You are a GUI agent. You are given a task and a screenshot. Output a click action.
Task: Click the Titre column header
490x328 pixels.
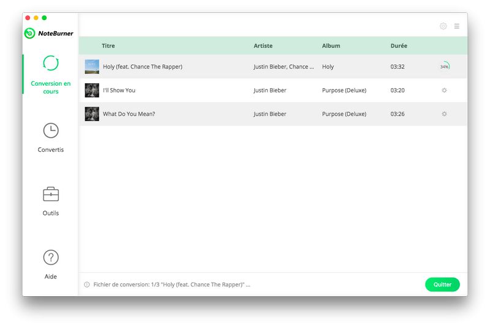pyautogui.click(x=108, y=45)
